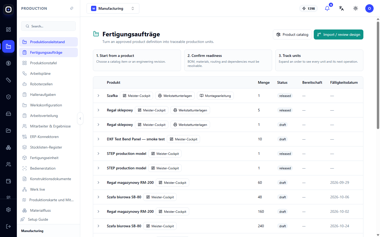The height and width of the screenshot is (237, 380).
Task: Go to Produktionstafel in the sidebar
Action: tap(48, 63)
